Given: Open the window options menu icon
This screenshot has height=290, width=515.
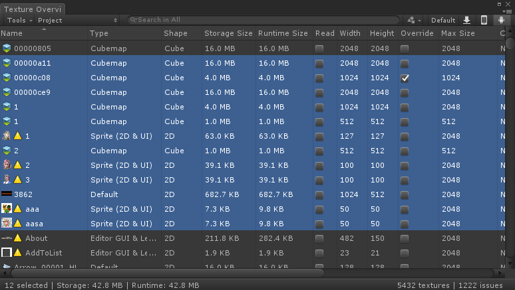Looking at the screenshot, I should click(x=508, y=11).
